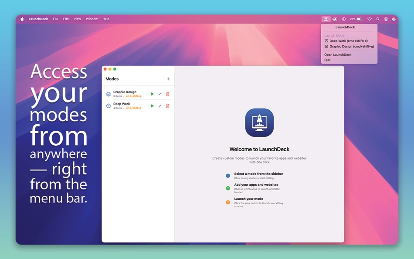The image size is (414, 259).
Task: Minimize LaunchDeck window yellow button
Action: coord(110,69)
